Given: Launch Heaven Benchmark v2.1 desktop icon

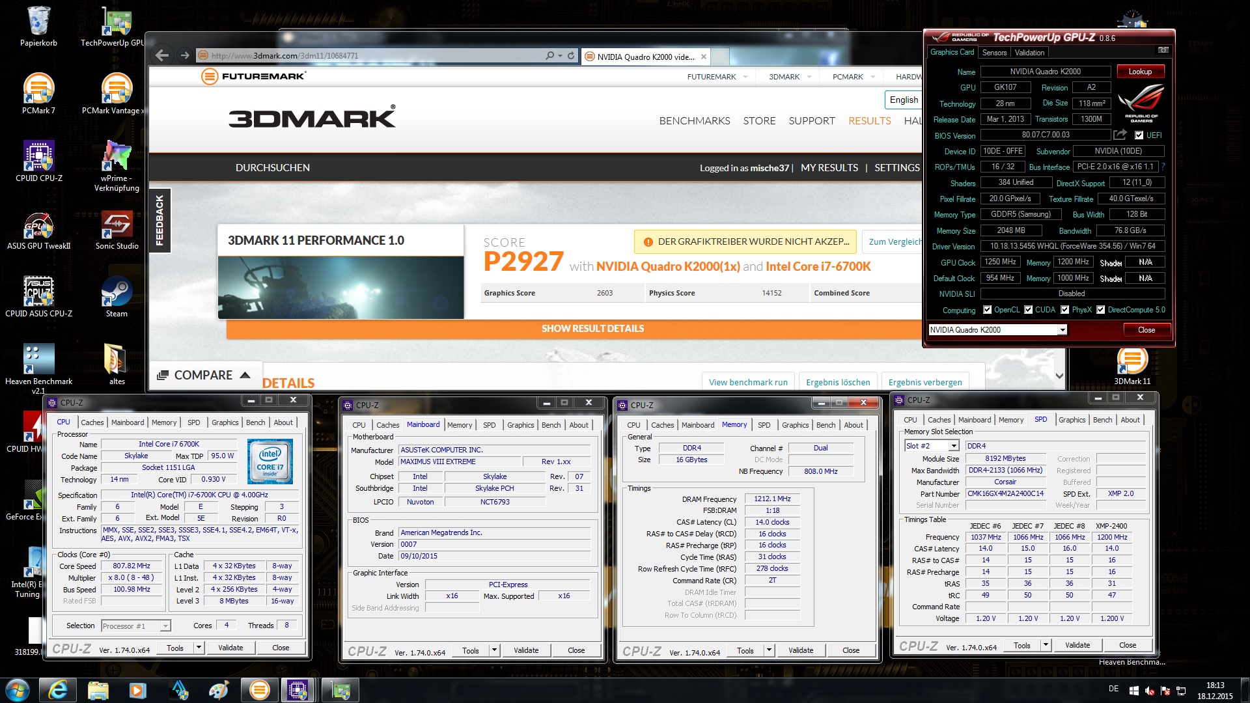Looking at the screenshot, I should tap(38, 369).
